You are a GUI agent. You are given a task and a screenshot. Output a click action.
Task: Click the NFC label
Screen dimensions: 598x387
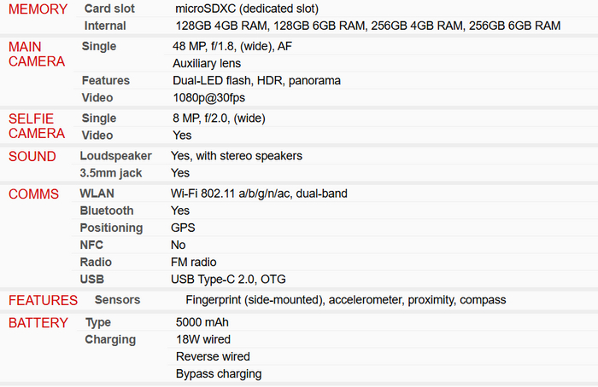[x=93, y=245]
